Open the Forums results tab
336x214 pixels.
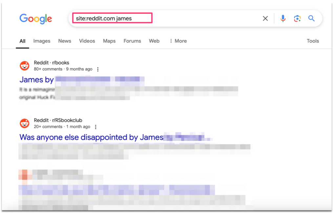[132, 41]
